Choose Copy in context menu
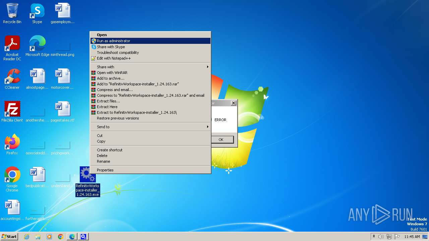The image size is (429, 241). click(x=150, y=141)
